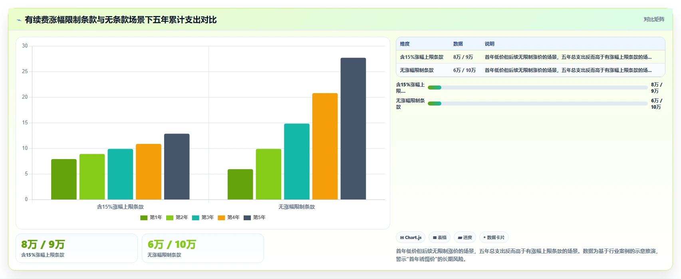Click the 维度 column header
The image size is (681, 279).
[405, 44]
